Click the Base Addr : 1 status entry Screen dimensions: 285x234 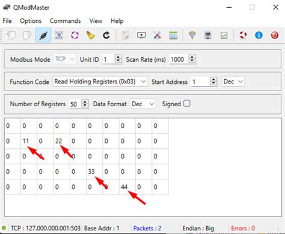point(102,228)
